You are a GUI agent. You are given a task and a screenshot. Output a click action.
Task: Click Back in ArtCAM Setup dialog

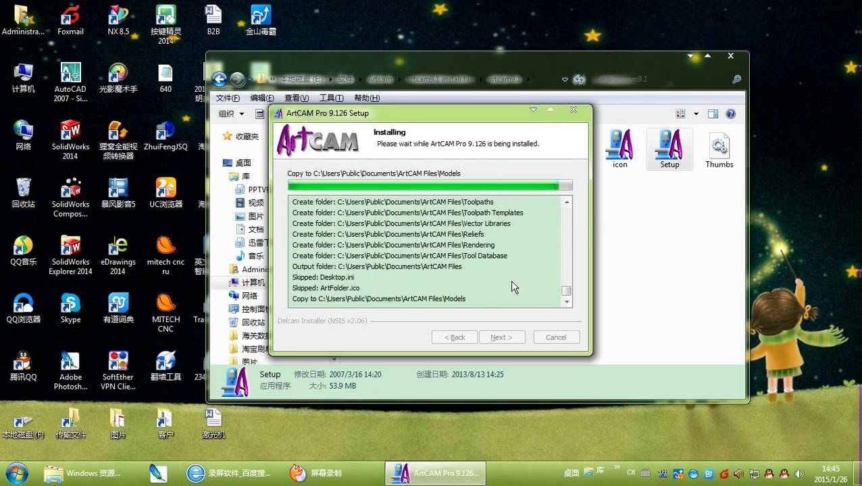click(x=454, y=337)
